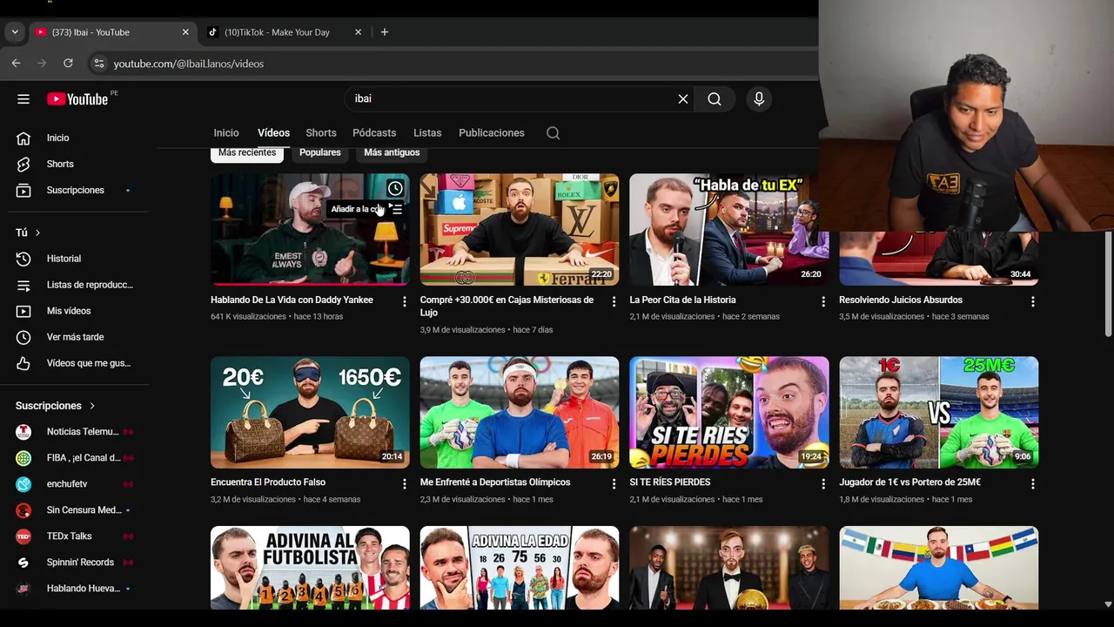
Task: Open Adivina al Futbolista thumbnail
Action: [x=310, y=568]
